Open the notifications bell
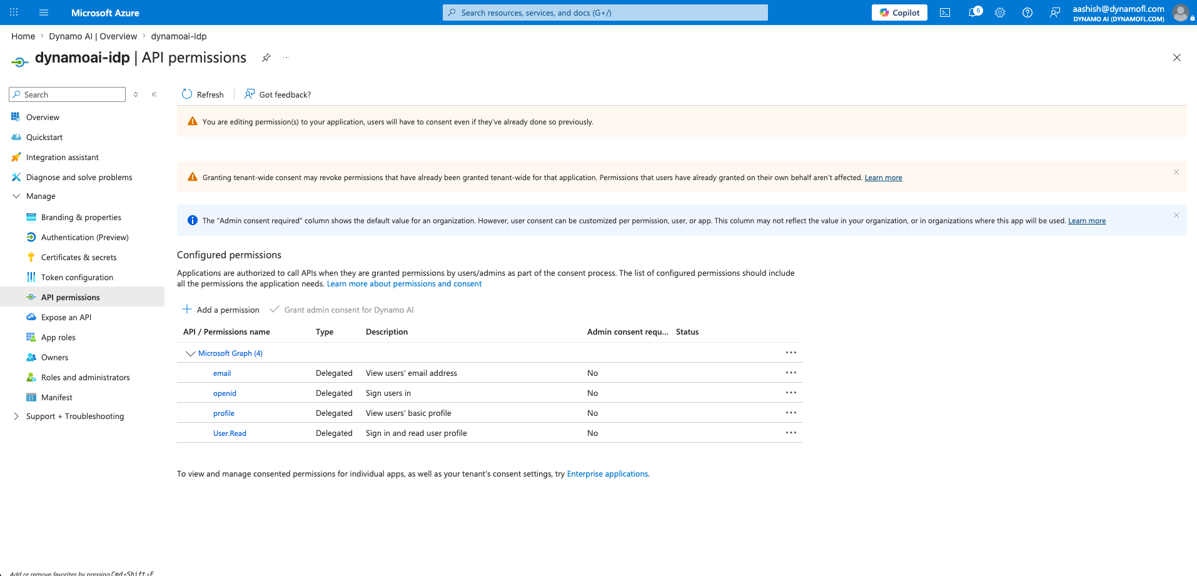The height and width of the screenshot is (576, 1197). tap(974, 13)
